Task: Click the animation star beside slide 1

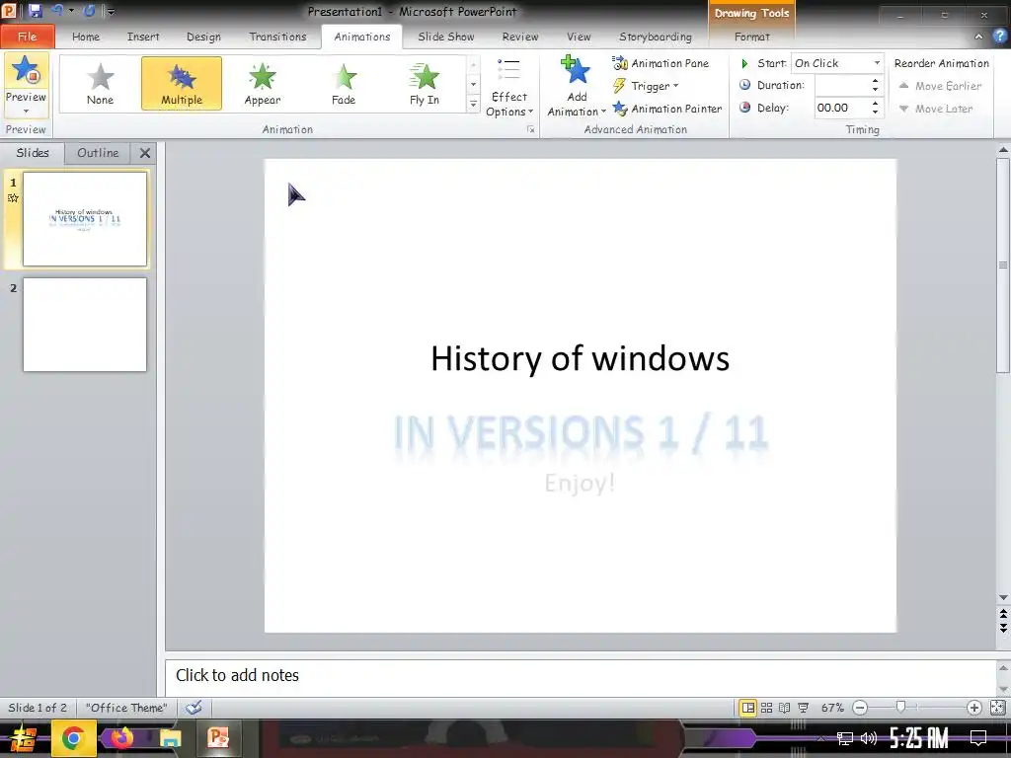Action: pos(13,197)
